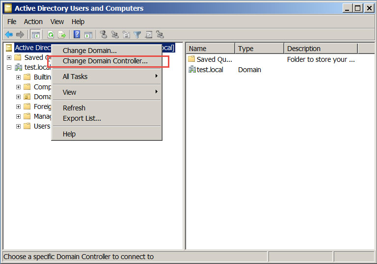Expand the Builtin folder node
Image resolution: width=377 pixels, height=264 pixels.
pyautogui.click(x=19, y=77)
